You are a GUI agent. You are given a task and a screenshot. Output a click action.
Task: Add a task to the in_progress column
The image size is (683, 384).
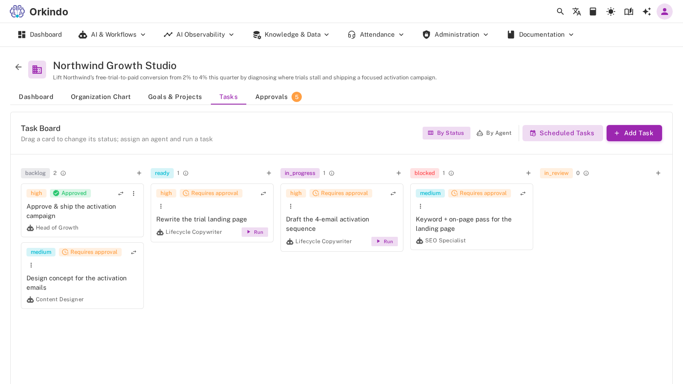[x=399, y=173]
